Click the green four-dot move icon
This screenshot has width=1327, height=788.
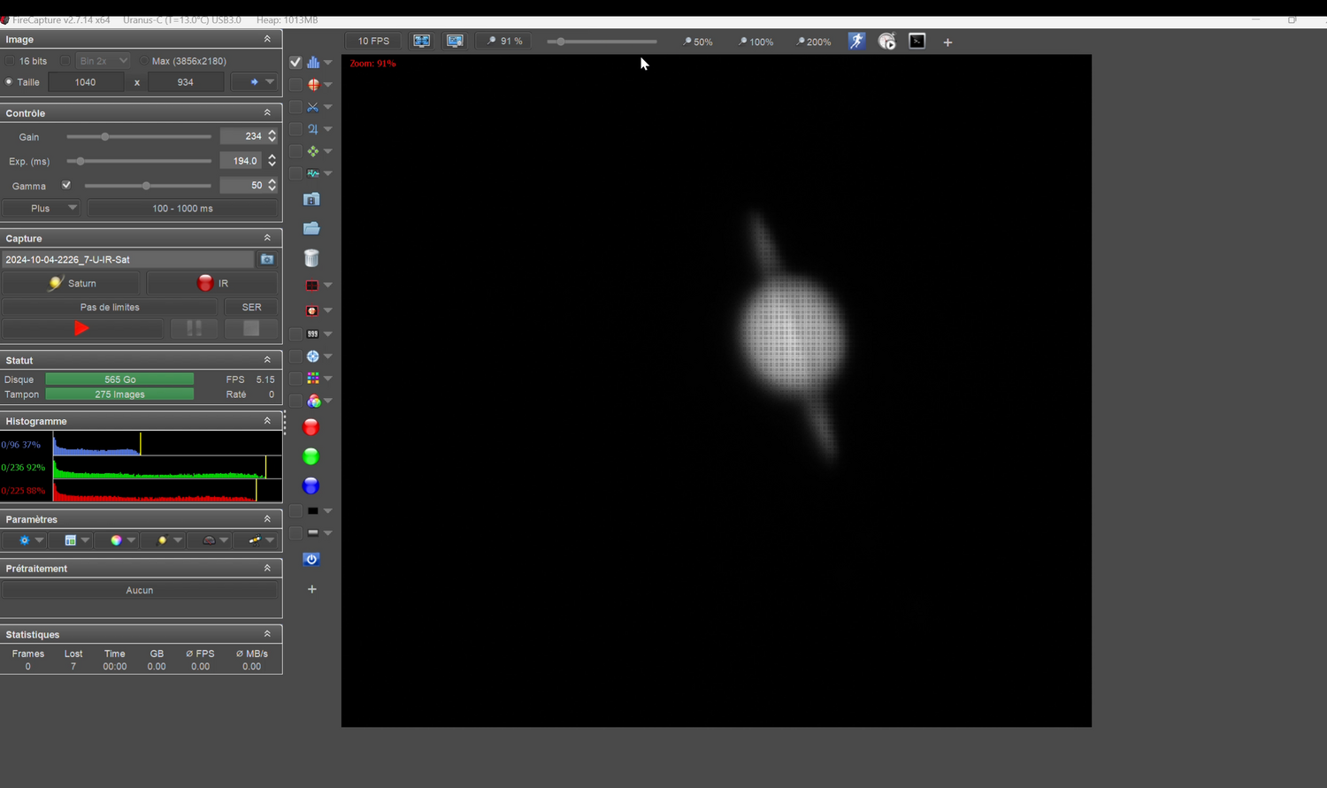pos(313,151)
